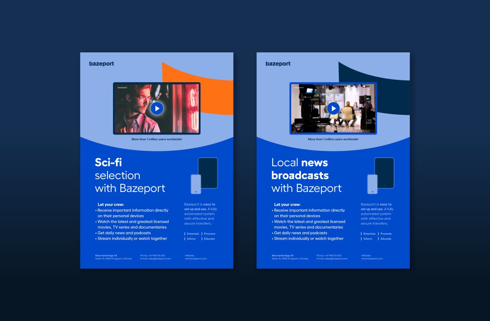Click the play button on the Sci-fi poster video
The height and width of the screenshot is (321, 490).
(x=157, y=109)
